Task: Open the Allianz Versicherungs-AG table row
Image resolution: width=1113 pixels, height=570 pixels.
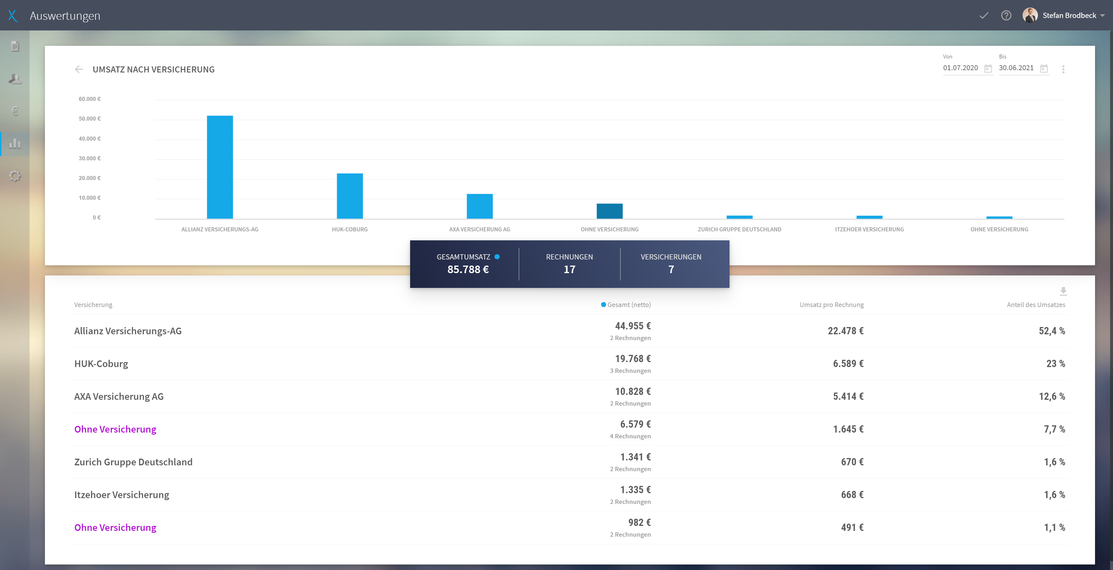Action: tap(570, 331)
